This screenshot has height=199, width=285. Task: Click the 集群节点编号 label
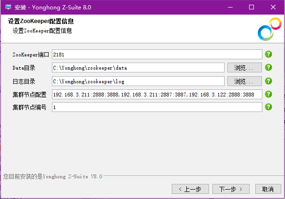point(29,107)
